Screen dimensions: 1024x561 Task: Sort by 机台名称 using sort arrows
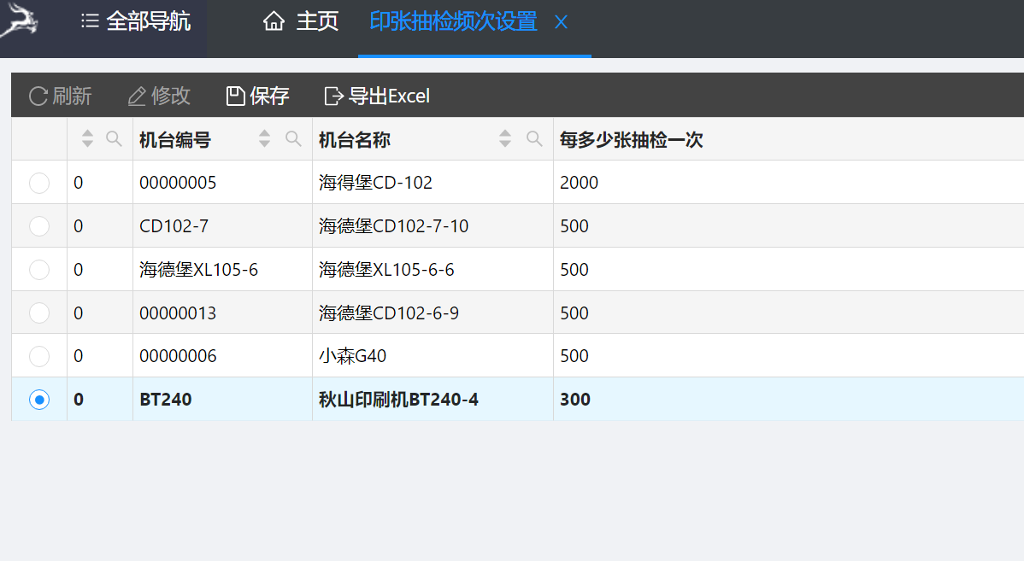(x=506, y=138)
